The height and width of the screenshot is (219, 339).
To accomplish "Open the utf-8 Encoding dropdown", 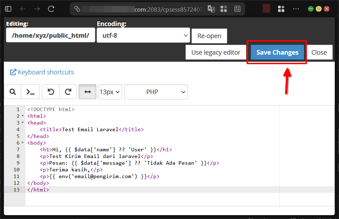I will 143,36.
